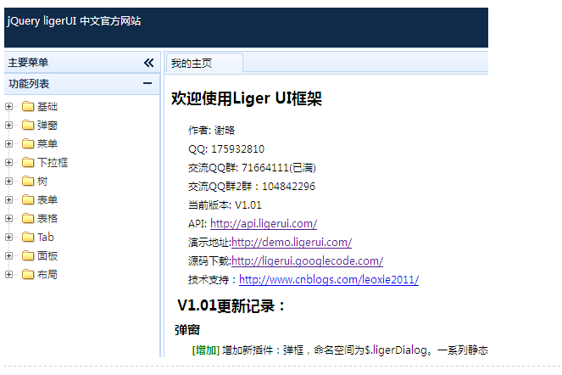Viewport: 562px width, 375px height.
Task: Select the 弹窗 tree item label
Action: (47, 126)
